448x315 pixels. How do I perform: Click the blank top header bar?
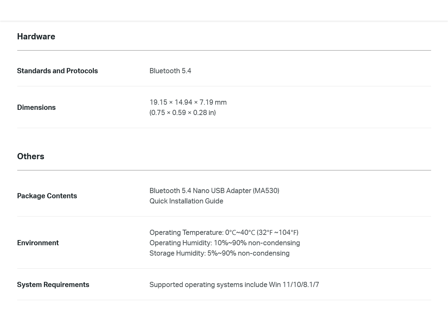pos(224,10)
